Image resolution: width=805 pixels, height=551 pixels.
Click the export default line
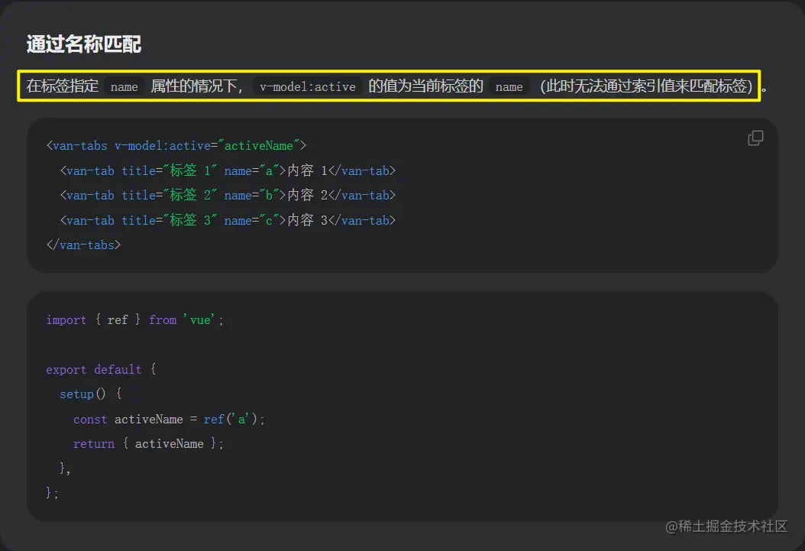pyautogui.click(x=101, y=370)
